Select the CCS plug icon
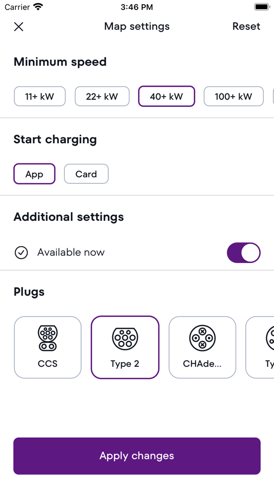 [48, 337]
